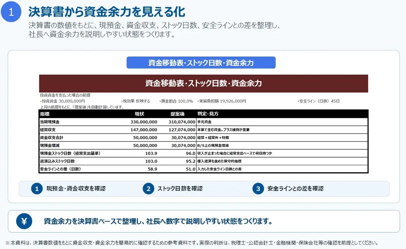Click the step 1 circle beside 現預金・資金収支を確認
This screenshot has height=249, width=406.
pyautogui.click(x=37, y=189)
